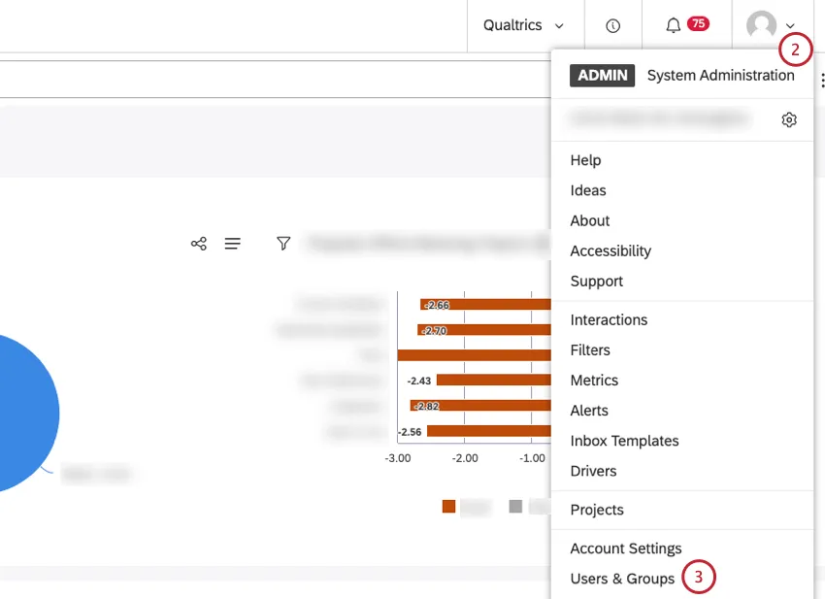Open Account Settings
The height and width of the screenshot is (599, 825).
[625, 548]
